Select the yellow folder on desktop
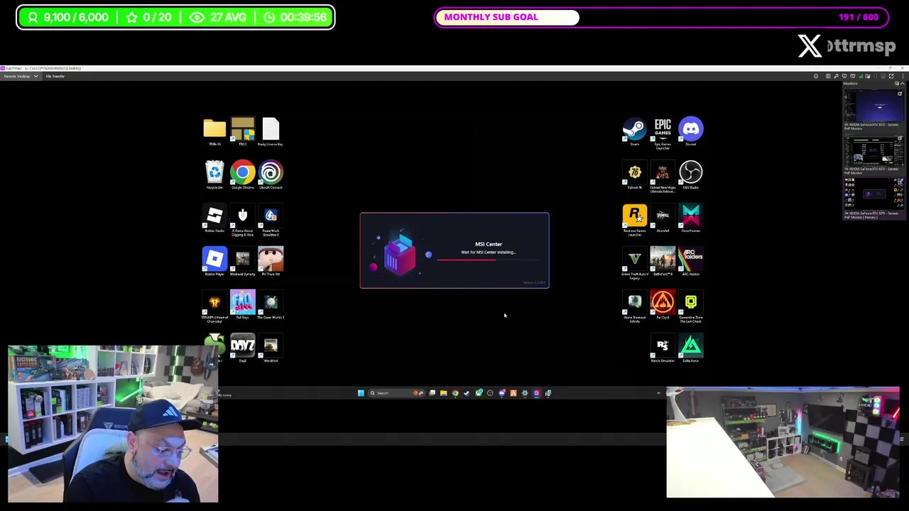Image resolution: width=909 pixels, height=511 pixels. 214,132
